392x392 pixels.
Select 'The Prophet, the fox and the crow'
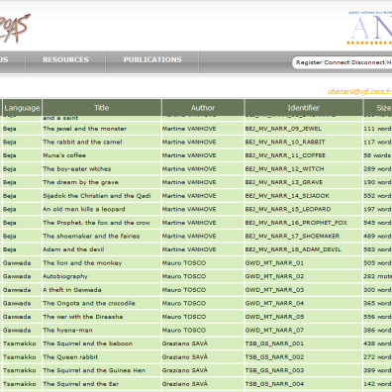tap(96, 223)
